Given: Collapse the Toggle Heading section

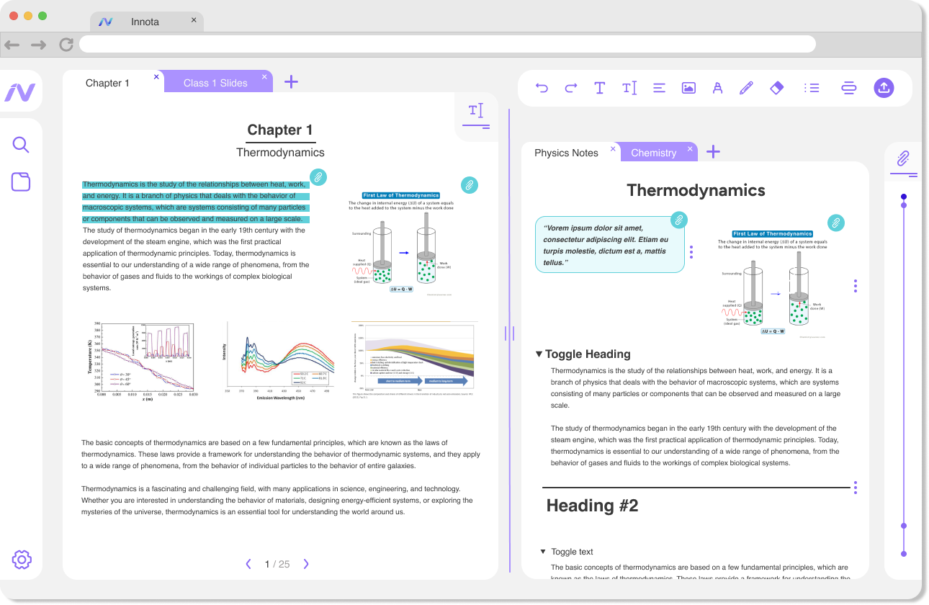Looking at the screenshot, I should [539, 354].
